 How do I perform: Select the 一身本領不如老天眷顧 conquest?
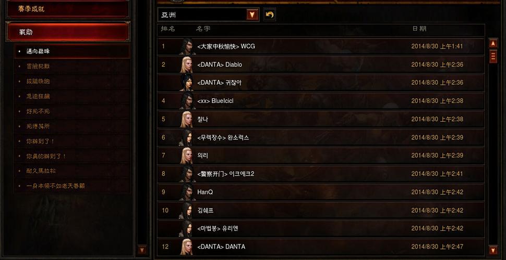[x=72, y=186]
